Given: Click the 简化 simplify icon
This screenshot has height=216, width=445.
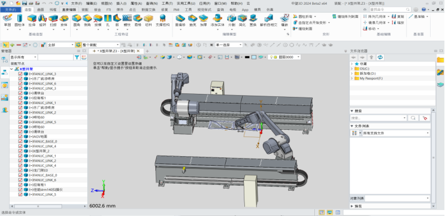Looking at the screenshot, I should coord(242,20).
